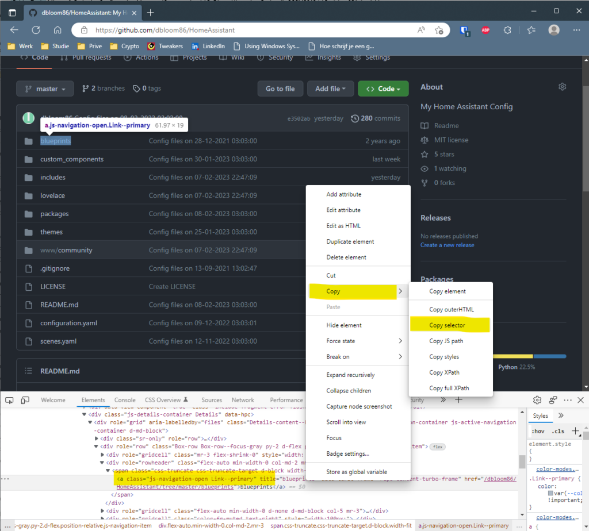Open the browser Extensions puzzle icon
This screenshot has width=589, height=531.
tap(507, 30)
